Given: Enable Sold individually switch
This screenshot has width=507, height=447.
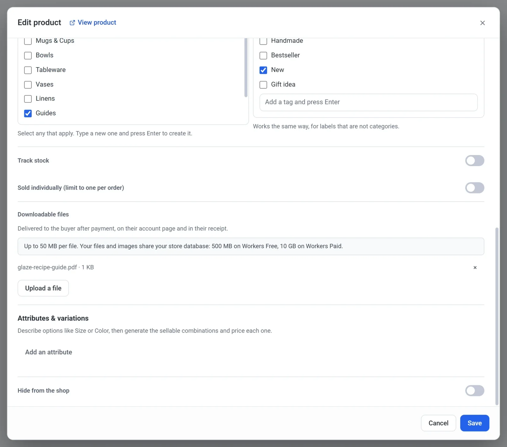Looking at the screenshot, I should (x=474, y=188).
